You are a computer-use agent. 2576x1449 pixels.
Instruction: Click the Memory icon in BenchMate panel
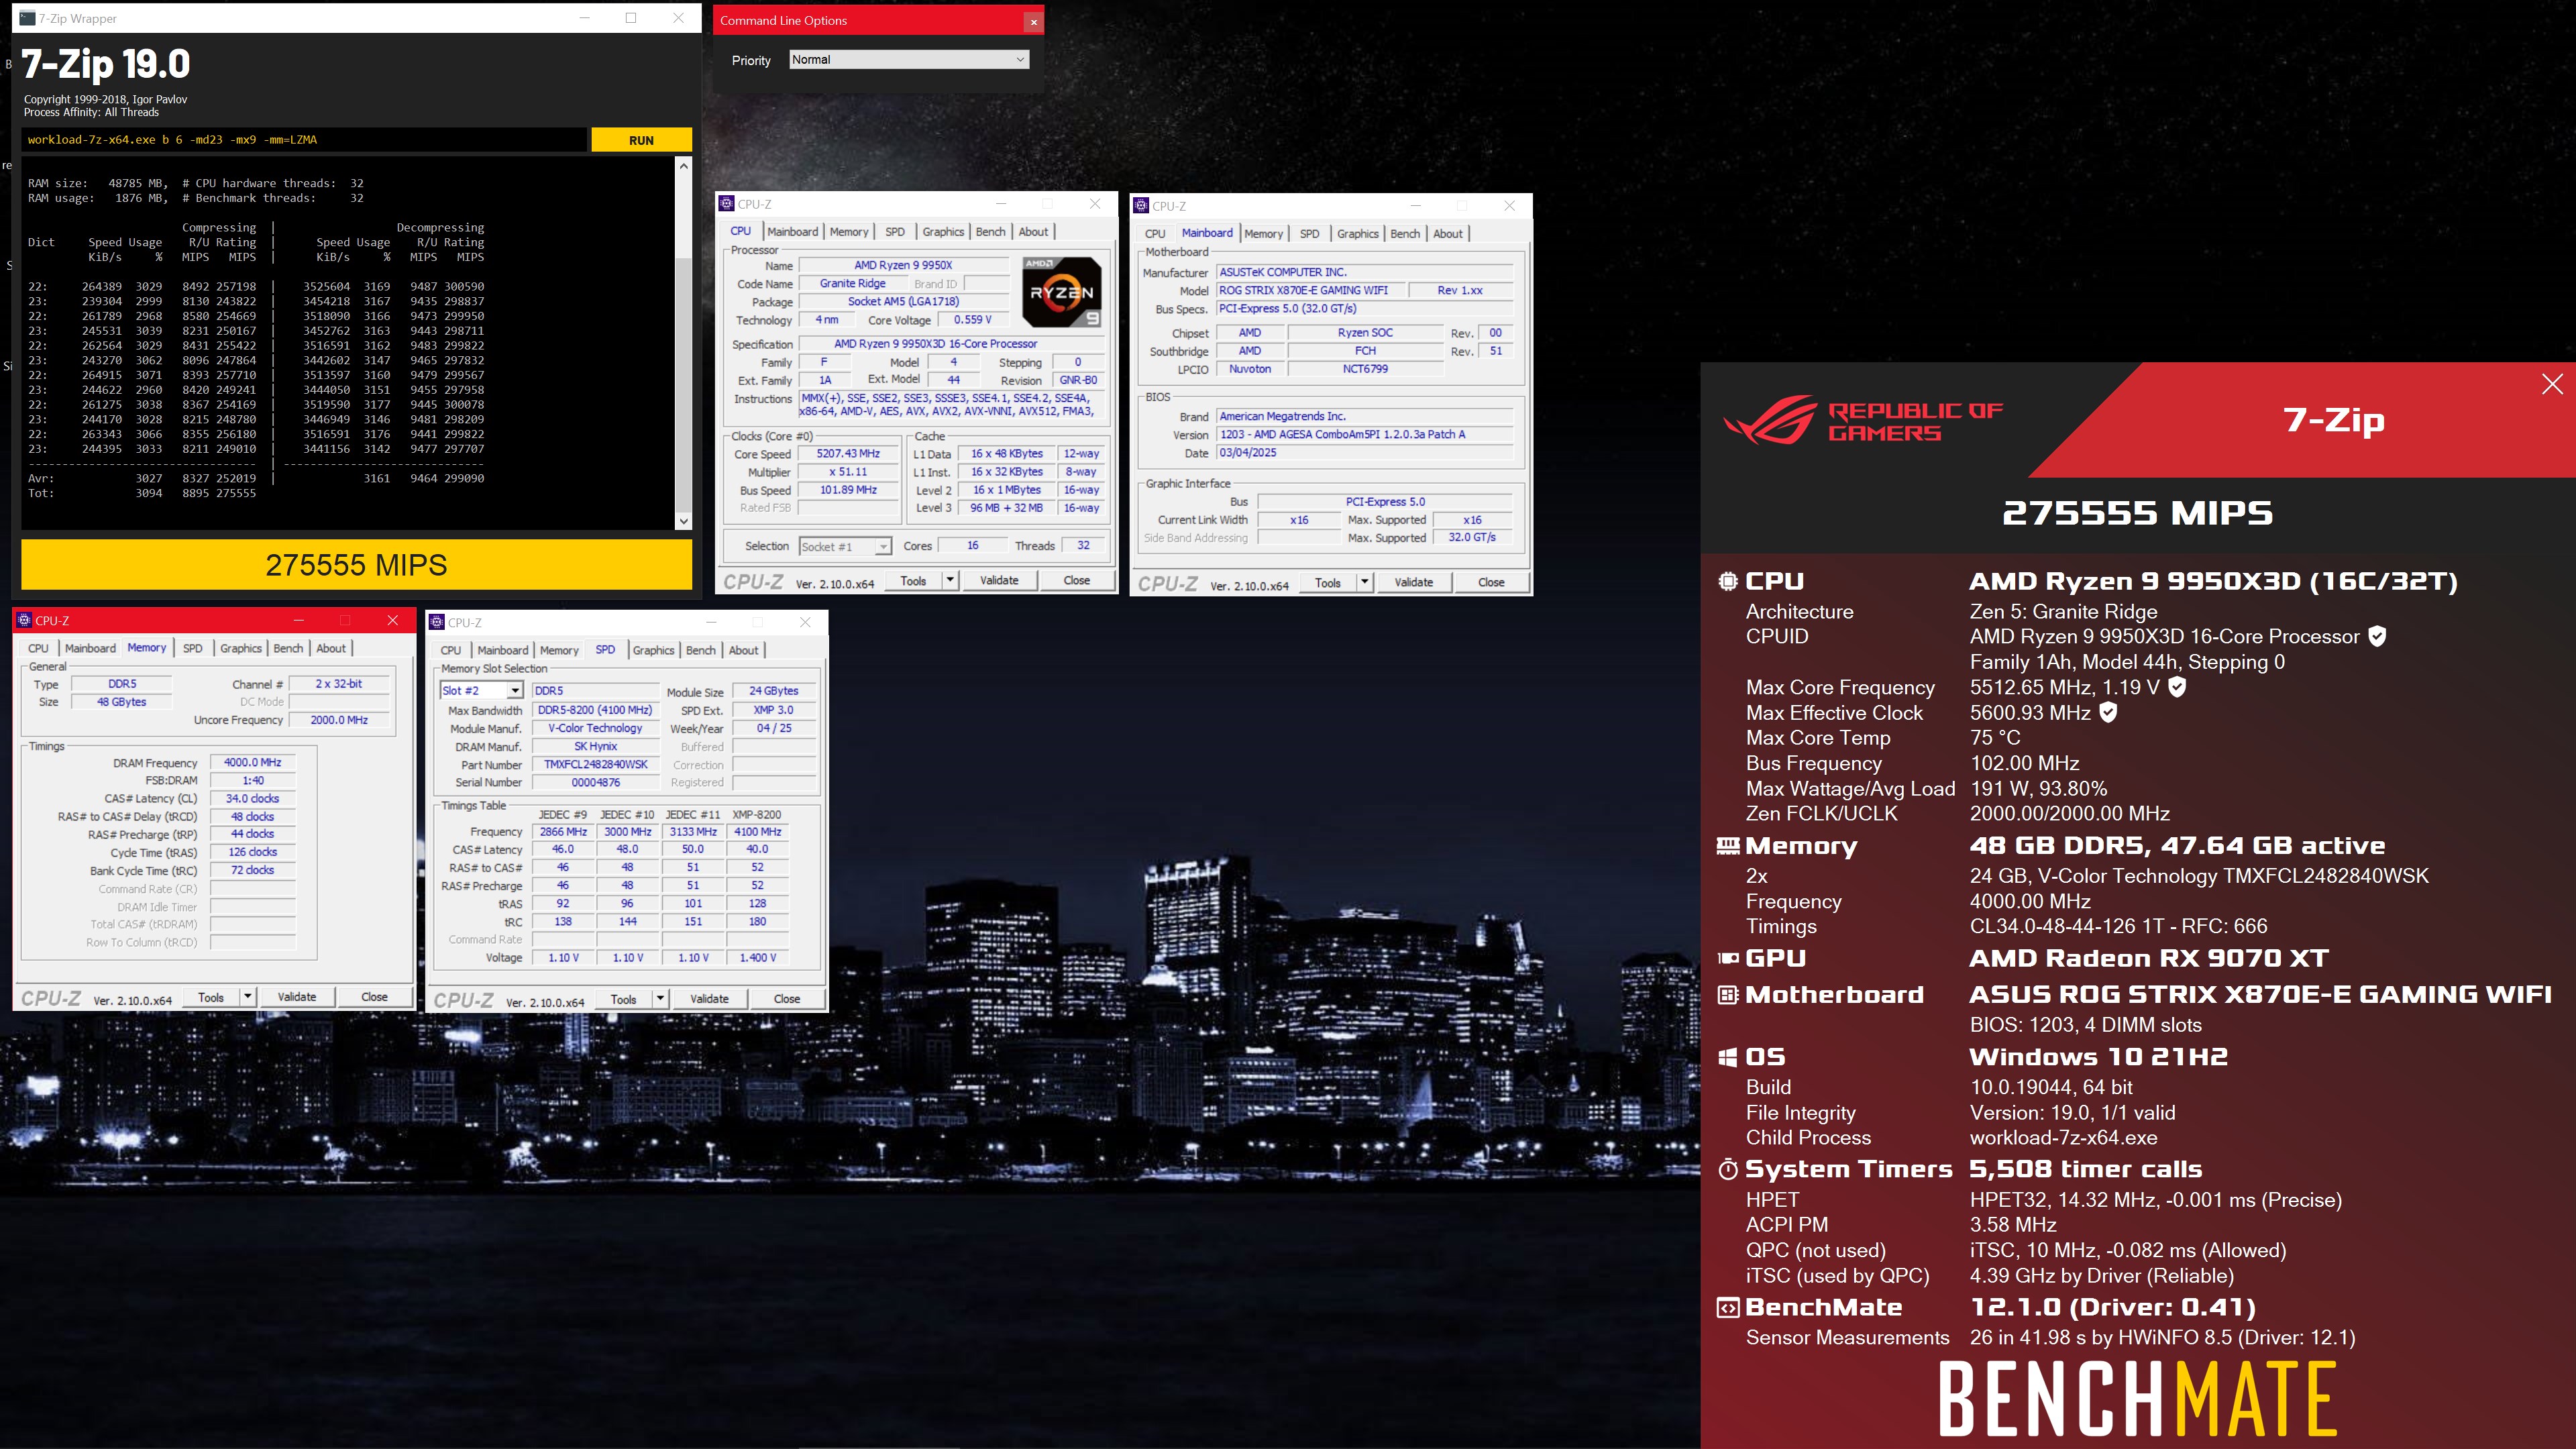pyautogui.click(x=1727, y=846)
